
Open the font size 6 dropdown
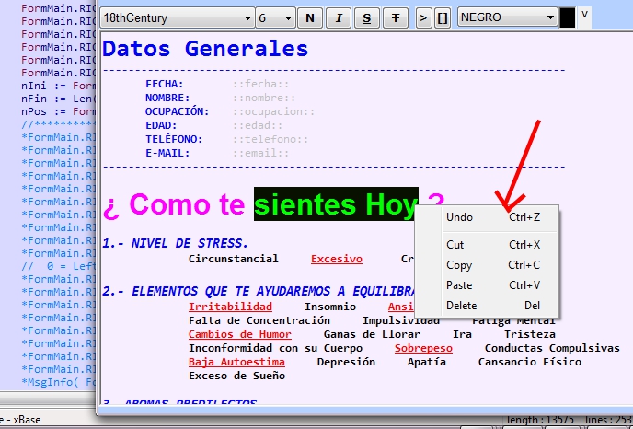(275, 18)
